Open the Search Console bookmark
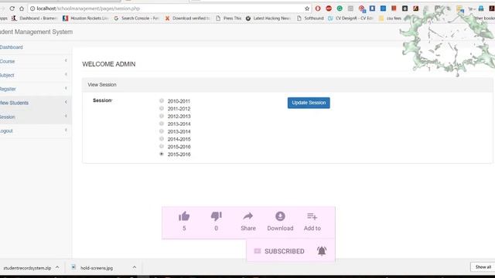Image resolution: width=495 pixels, height=278 pixels. click(136, 19)
